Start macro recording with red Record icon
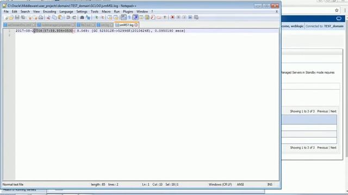 (x=172, y=17)
